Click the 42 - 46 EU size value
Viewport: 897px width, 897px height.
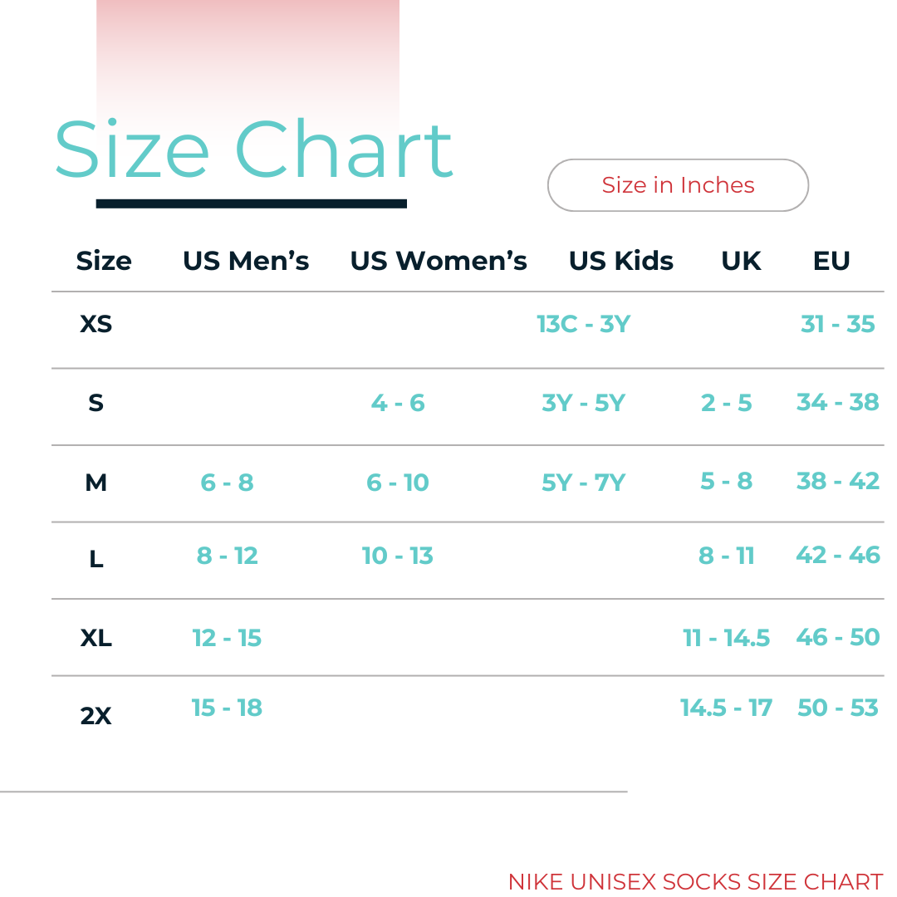click(x=837, y=555)
